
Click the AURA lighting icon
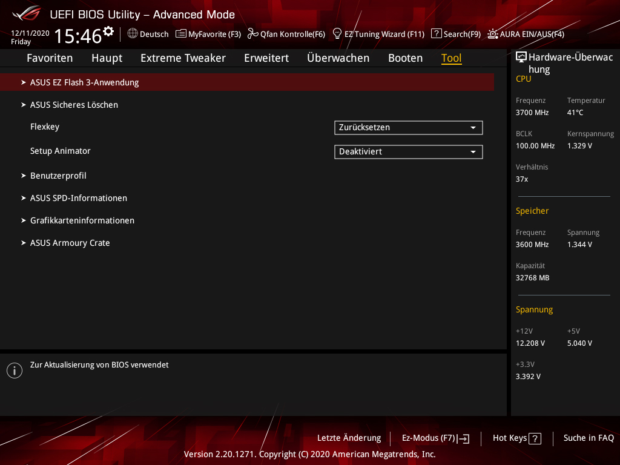[493, 34]
